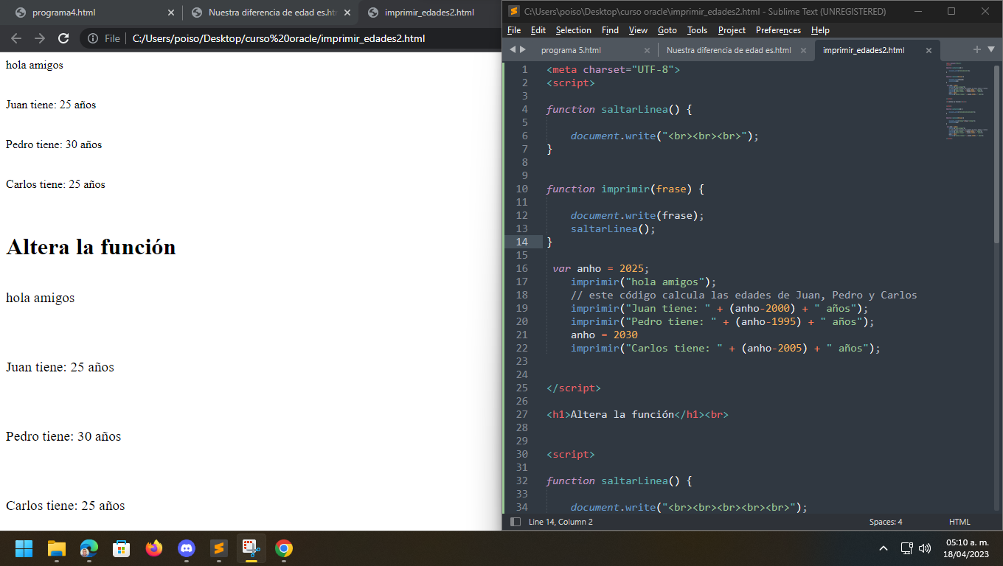
Task: Go to next tab with right arrow
Action: [x=524, y=49]
